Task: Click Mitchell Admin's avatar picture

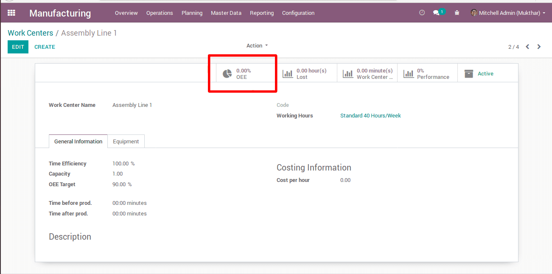Action: [474, 13]
